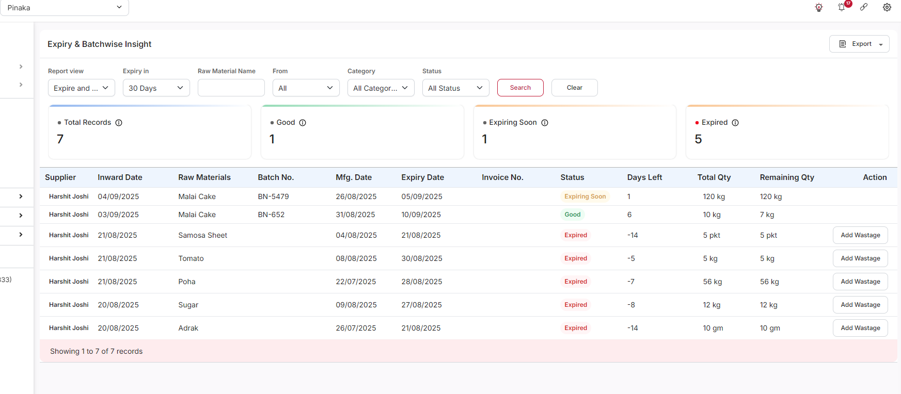Open the Pinaka outlet dropdown
Viewport: 901px width, 394px height.
[65, 8]
